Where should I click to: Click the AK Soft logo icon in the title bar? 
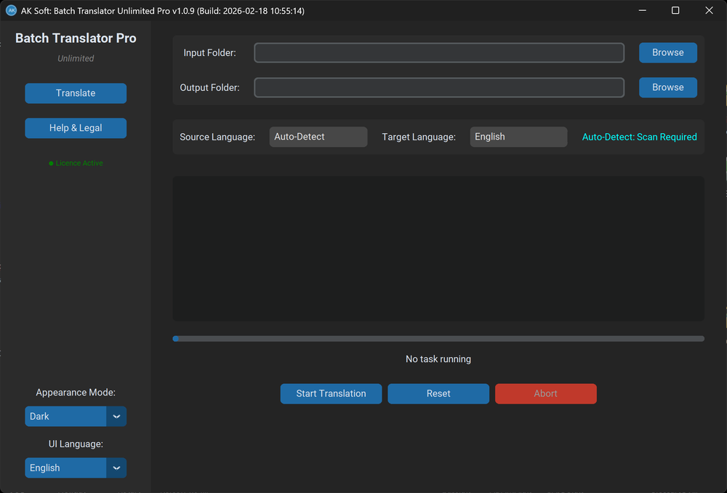pos(10,10)
